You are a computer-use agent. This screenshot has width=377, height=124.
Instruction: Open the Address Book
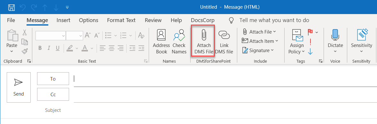coord(161,42)
